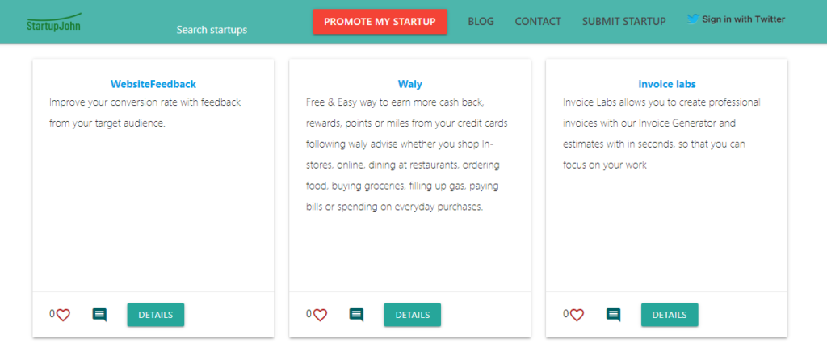Open the WebsiteFeedback title link

pyautogui.click(x=153, y=83)
